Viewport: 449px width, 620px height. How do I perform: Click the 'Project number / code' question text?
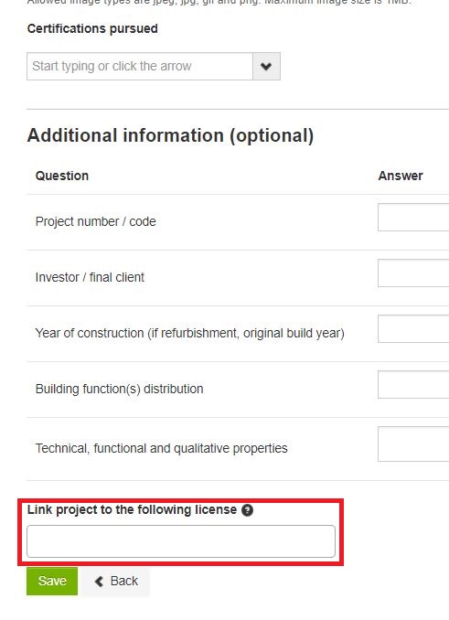tap(96, 221)
